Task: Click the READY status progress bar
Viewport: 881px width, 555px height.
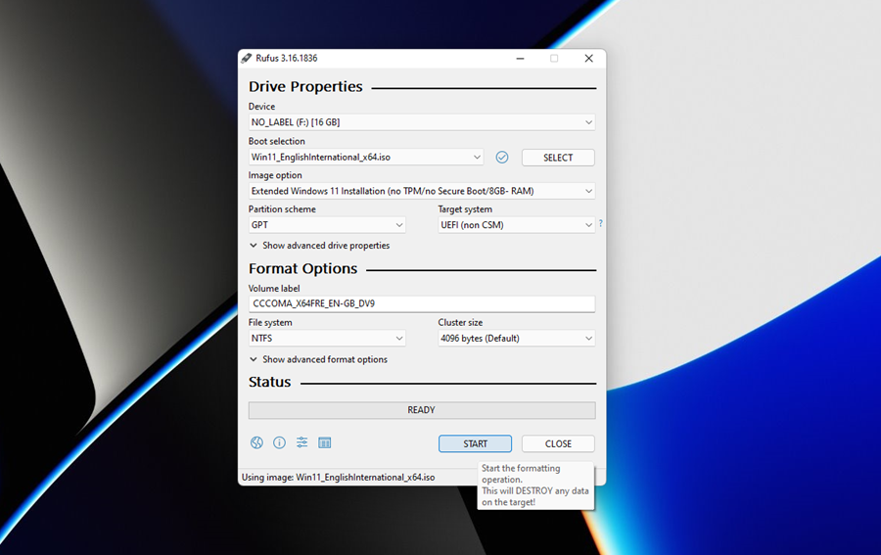Action: point(421,410)
